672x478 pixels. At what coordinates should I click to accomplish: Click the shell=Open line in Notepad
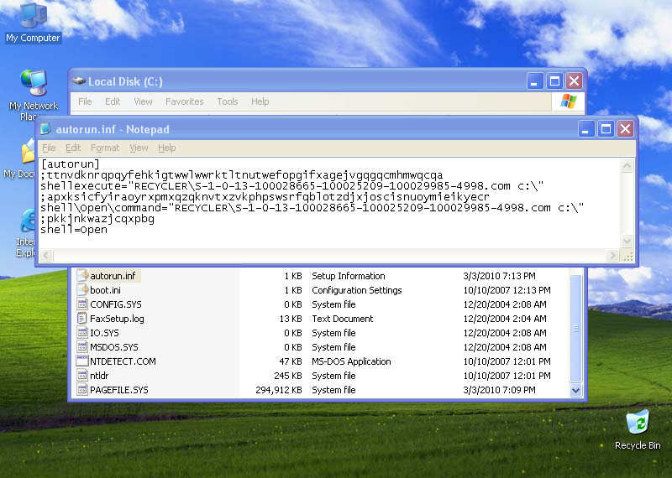pos(74,230)
